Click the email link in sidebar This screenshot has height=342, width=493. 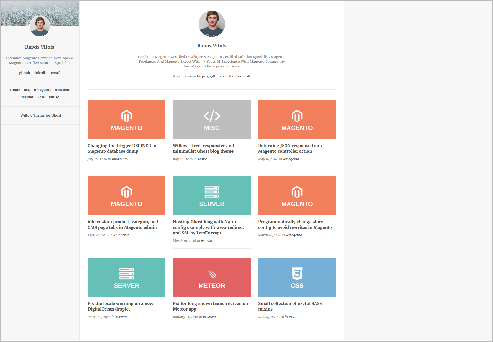pos(56,73)
